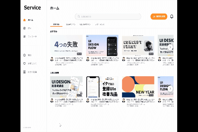Open UI DESIGN FLOW thumbnail in popular row
198x132 pixels.
166,87
